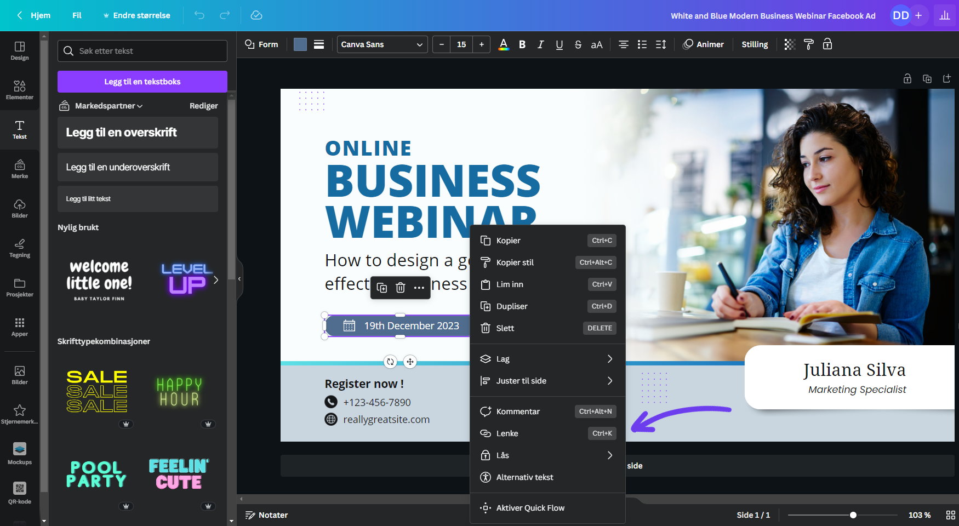Open the Bilder uploads panel with cloud icon

pos(20,209)
